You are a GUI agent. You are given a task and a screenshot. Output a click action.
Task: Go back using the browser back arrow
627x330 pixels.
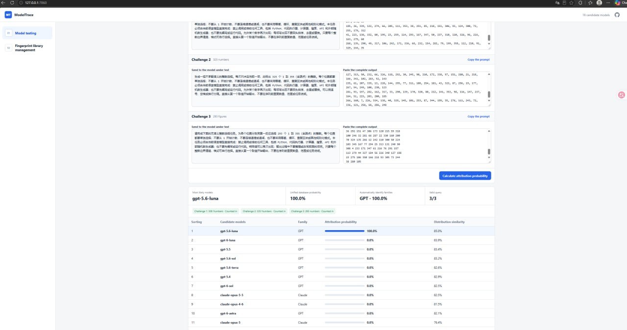point(3,2)
